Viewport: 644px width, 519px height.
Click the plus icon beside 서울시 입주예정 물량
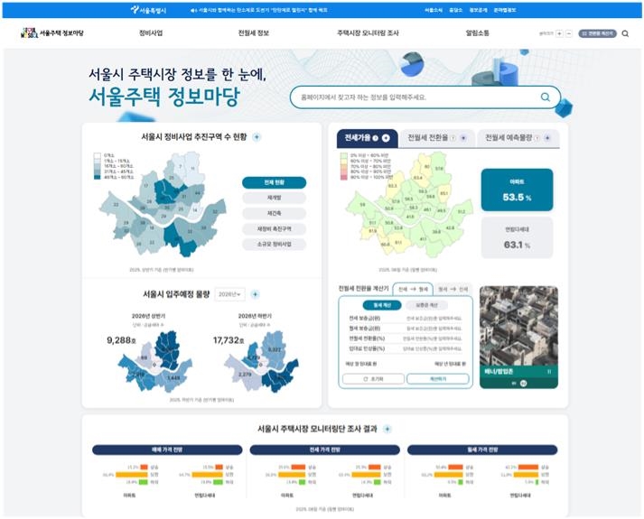click(255, 294)
